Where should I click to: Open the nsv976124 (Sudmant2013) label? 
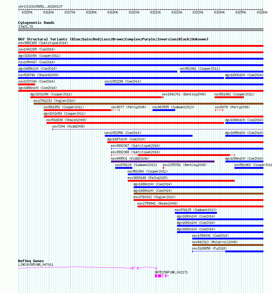[136, 165]
